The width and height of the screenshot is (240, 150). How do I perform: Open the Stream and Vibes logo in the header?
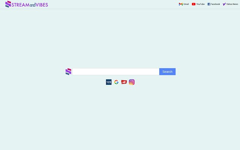[27, 4]
